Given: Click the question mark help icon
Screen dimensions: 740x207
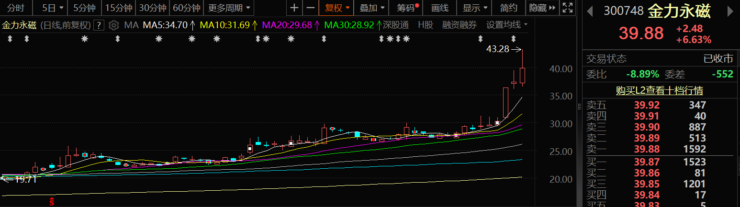Looking at the screenshot, I should [x=99, y=25].
